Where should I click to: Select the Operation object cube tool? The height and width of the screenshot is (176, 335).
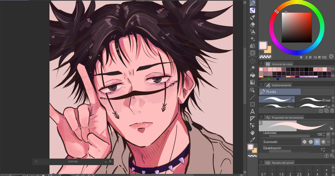click(252, 90)
